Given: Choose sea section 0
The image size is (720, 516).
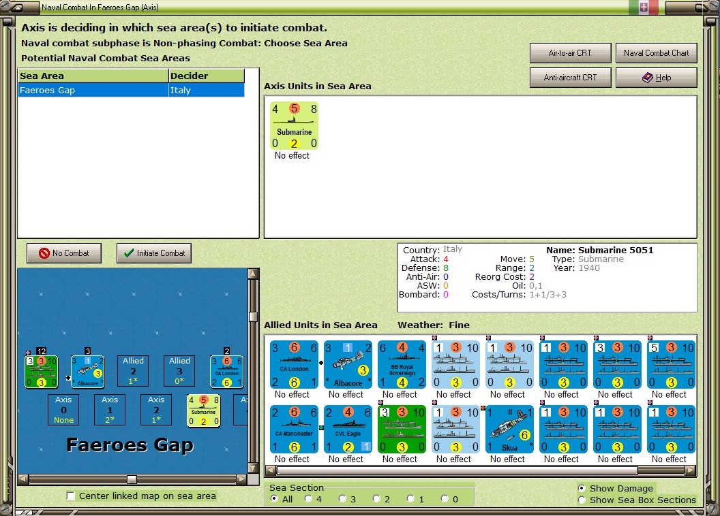Looking at the screenshot, I should 445,498.
